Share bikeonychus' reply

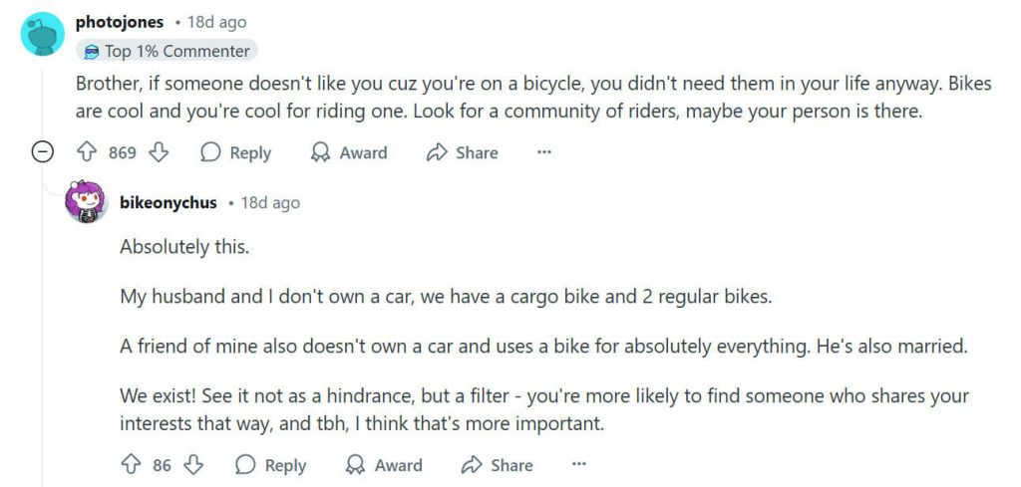pyautogui.click(x=497, y=465)
